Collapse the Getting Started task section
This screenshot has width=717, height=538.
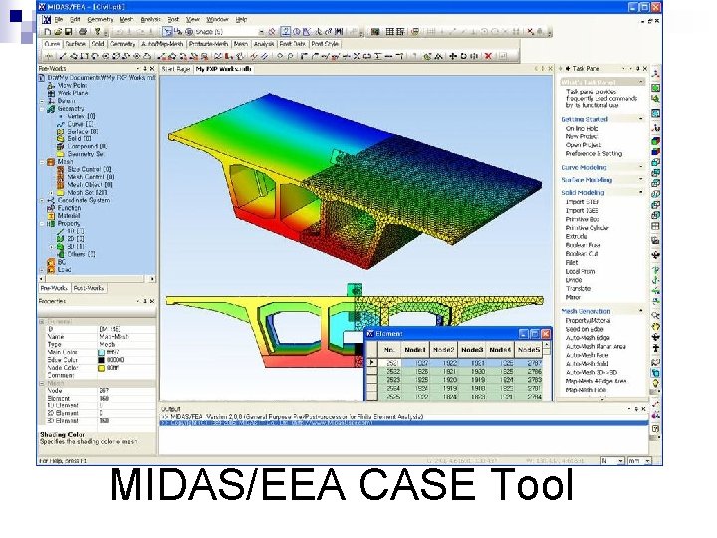(640, 119)
